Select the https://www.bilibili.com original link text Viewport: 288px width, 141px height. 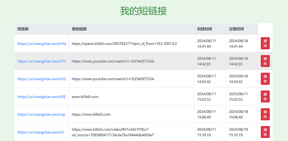pos(91,114)
